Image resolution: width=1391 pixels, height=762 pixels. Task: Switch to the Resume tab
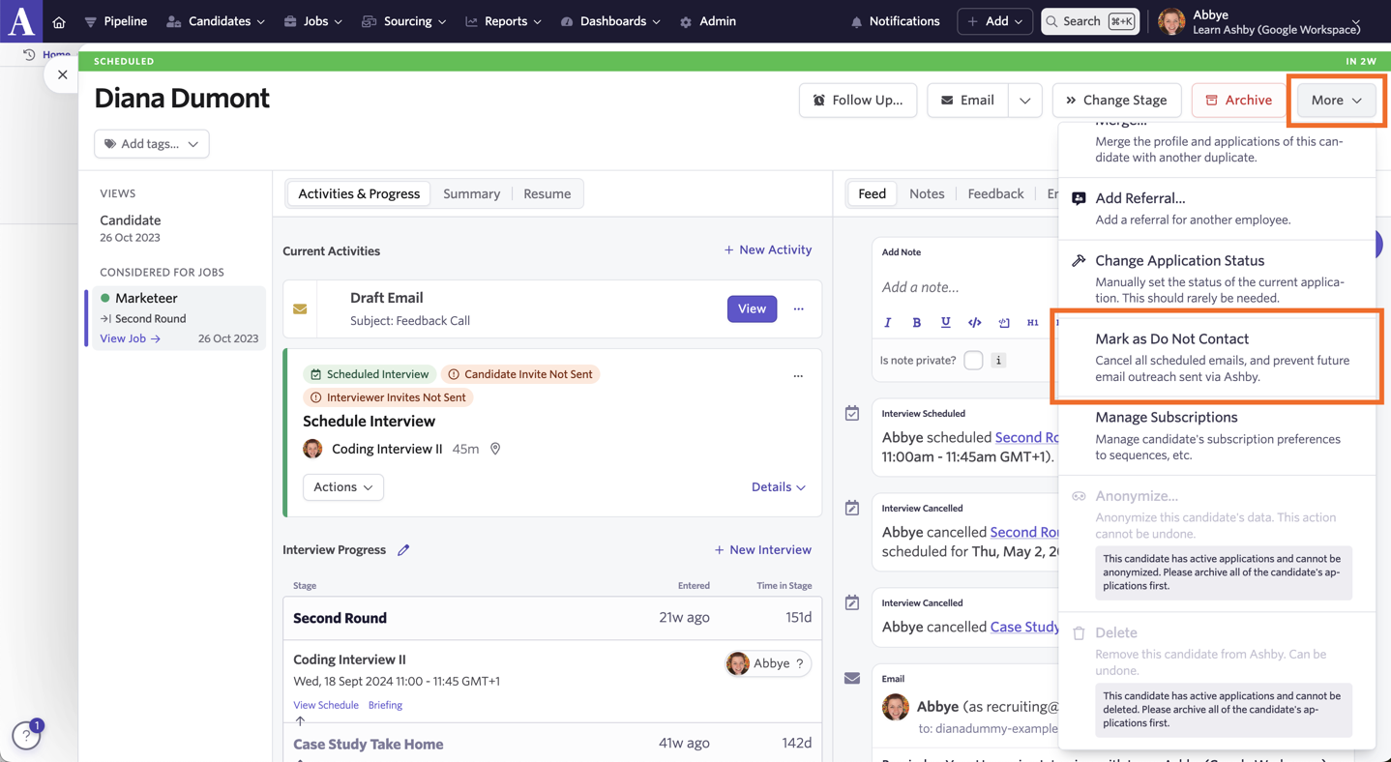point(547,193)
